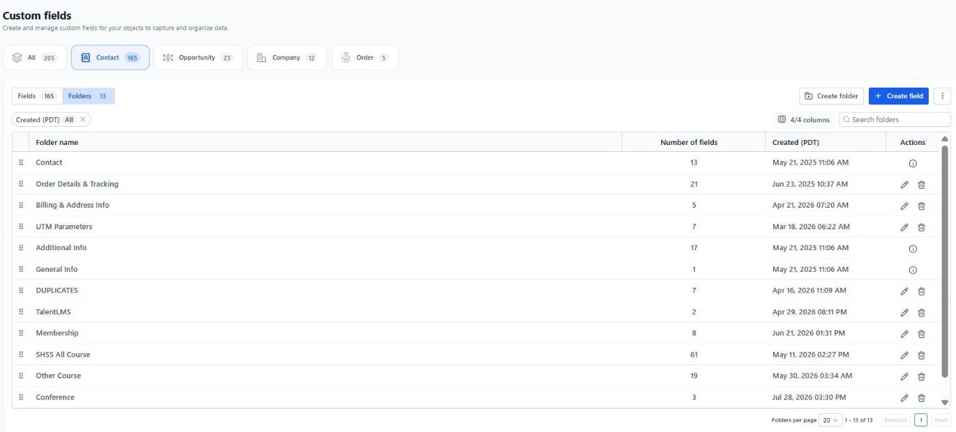Click the Create folder button
The image size is (956, 432).
click(x=832, y=96)
